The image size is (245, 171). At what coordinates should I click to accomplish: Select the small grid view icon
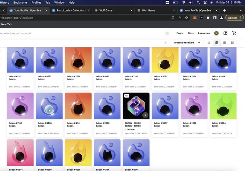(217, 43)
